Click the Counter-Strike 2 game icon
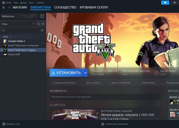The image size is (179, 128). pos(5,41)
